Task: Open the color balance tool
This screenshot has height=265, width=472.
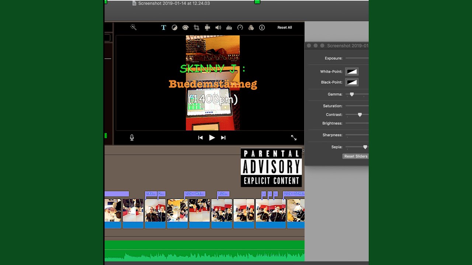Action: coord(174,28)
